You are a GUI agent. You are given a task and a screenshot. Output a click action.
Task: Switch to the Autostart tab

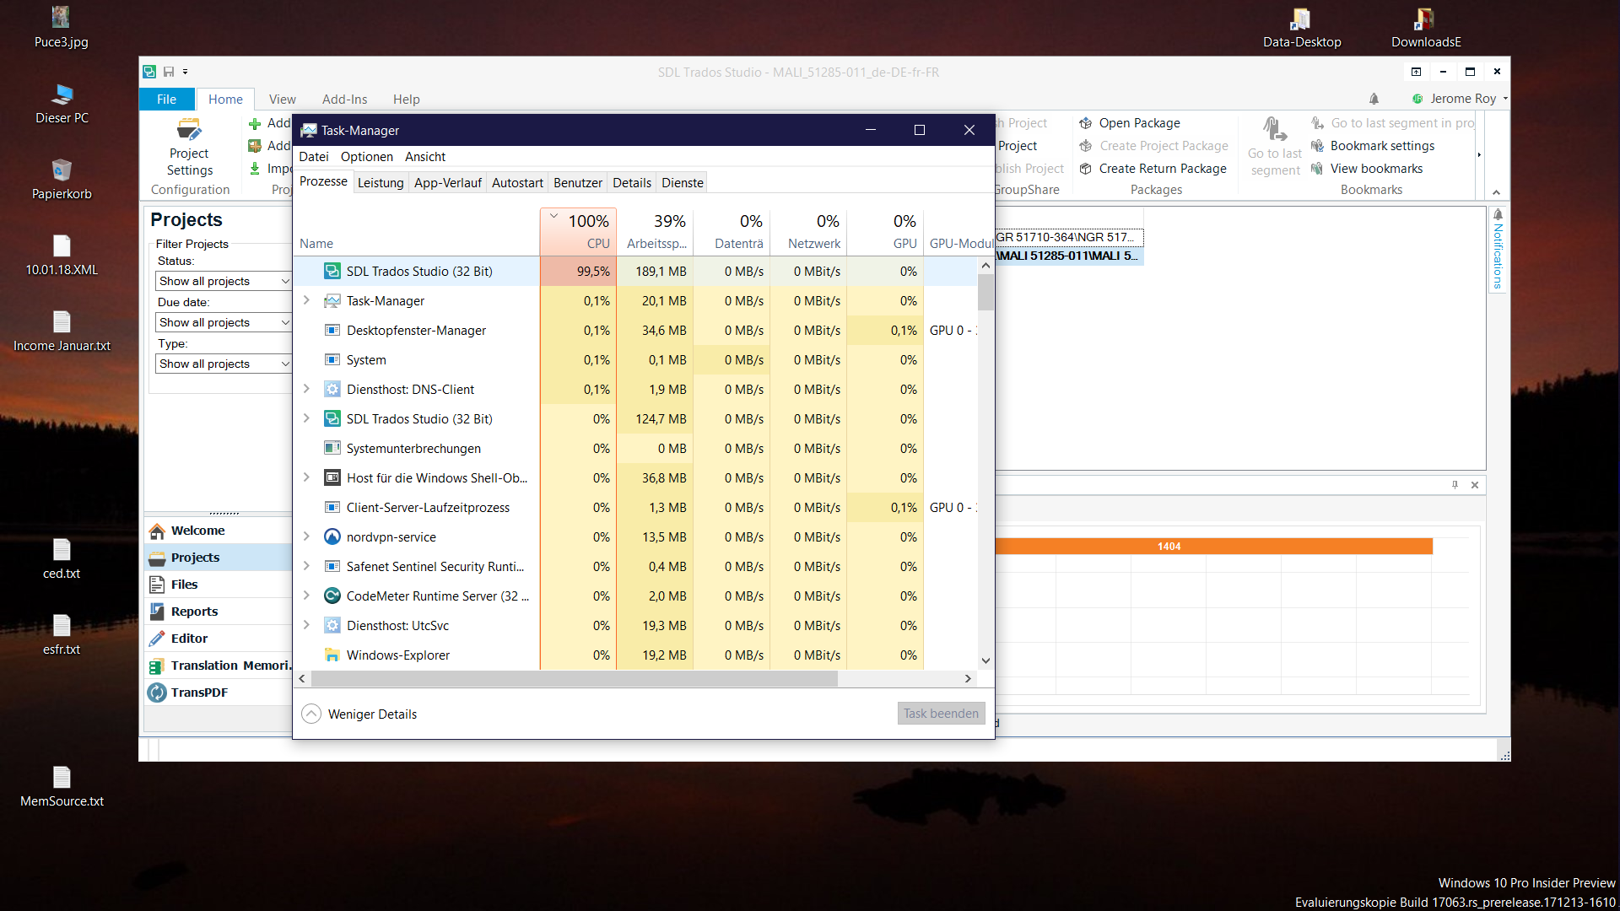(517, 183)
